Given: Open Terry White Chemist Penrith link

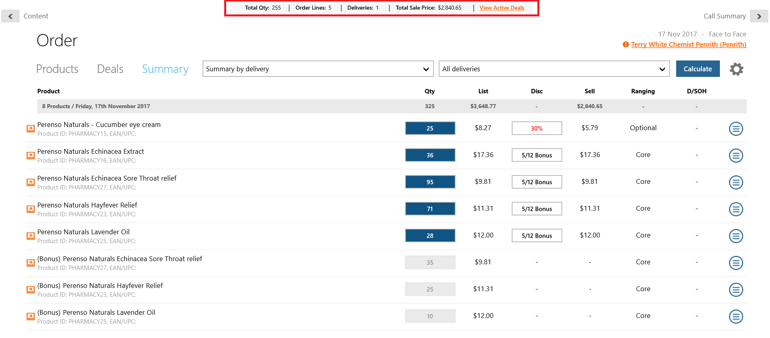Looking at the screenshot, I should pos(689,44).
